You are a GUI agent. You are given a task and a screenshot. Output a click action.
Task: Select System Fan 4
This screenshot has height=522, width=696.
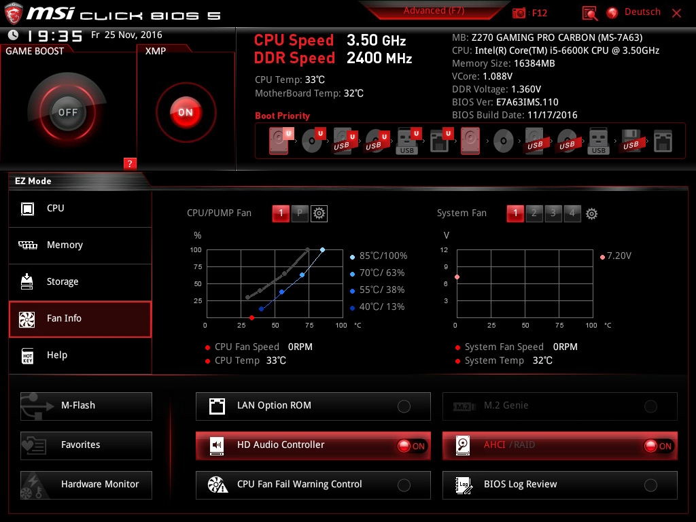(x=572, y=213)
